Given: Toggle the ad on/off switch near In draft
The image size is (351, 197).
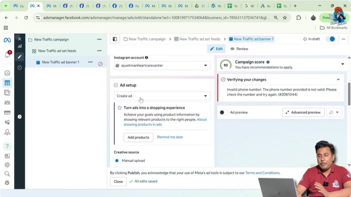Looking at the screenshot, I should pyautogui.click(x=330, y=39).
